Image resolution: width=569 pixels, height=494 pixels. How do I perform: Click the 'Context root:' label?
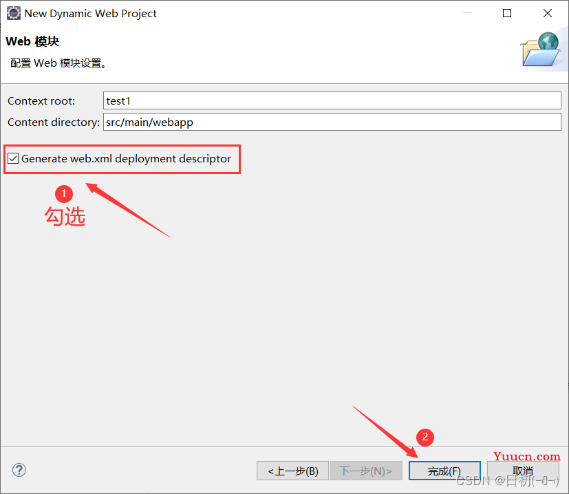click(41, 100)
